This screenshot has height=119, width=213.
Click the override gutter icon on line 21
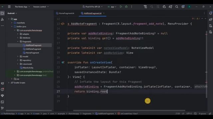[x=63, y=62]
